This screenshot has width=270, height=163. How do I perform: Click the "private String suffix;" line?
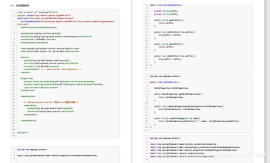(x=166, y=14)
